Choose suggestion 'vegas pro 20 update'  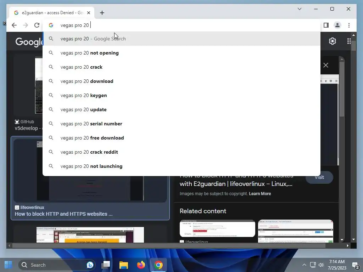[181, 110]
